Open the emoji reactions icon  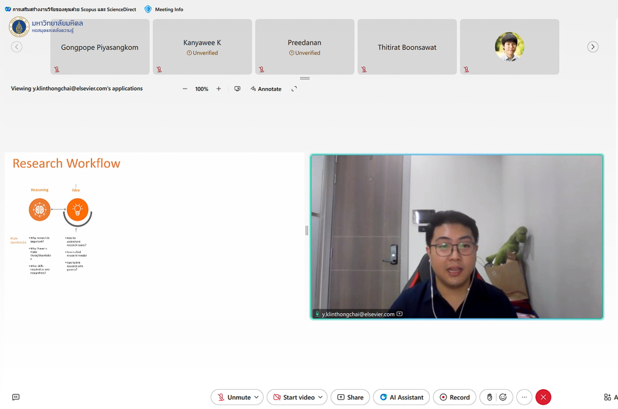503,397
